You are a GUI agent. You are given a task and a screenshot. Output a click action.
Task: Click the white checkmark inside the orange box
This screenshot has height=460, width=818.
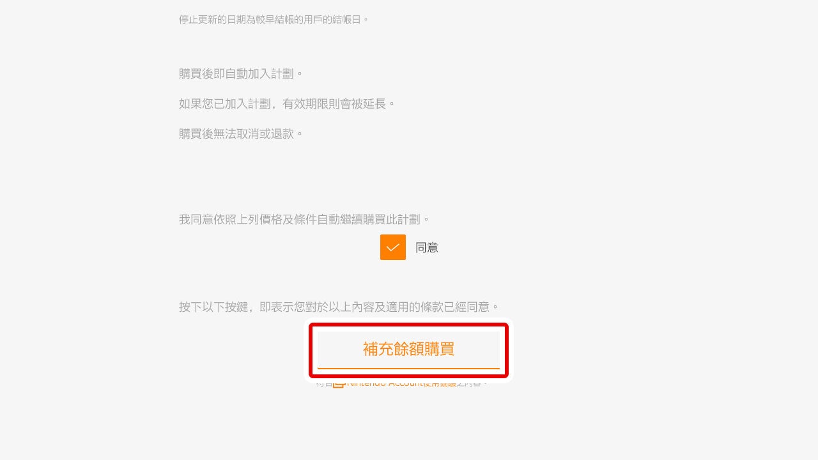tap(393, 247)
